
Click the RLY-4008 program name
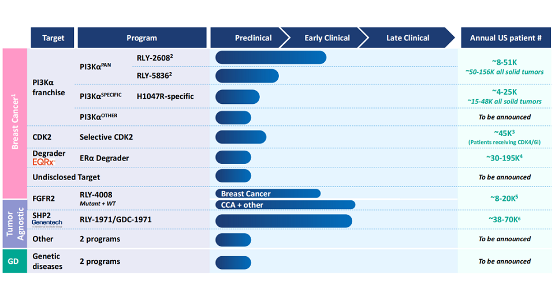96,195
